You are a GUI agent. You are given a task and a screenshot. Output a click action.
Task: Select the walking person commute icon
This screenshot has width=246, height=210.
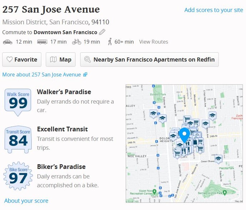(x=110, y=41)
